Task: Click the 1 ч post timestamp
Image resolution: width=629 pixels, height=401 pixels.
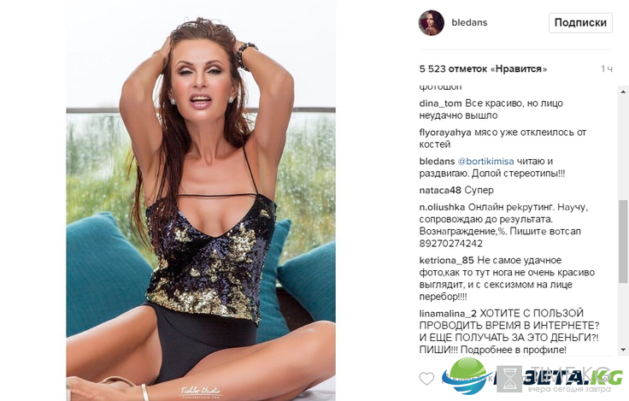Action: [x=607, y=69]
